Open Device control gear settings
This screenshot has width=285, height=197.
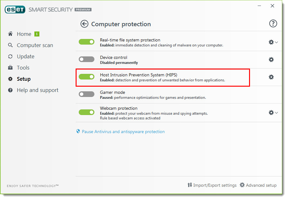click(271, 60)
